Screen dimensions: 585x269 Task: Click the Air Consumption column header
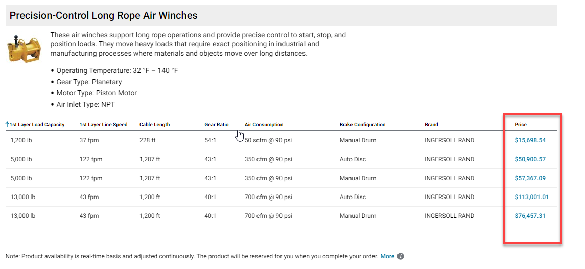pyautogui.click(x=264, y=125)
